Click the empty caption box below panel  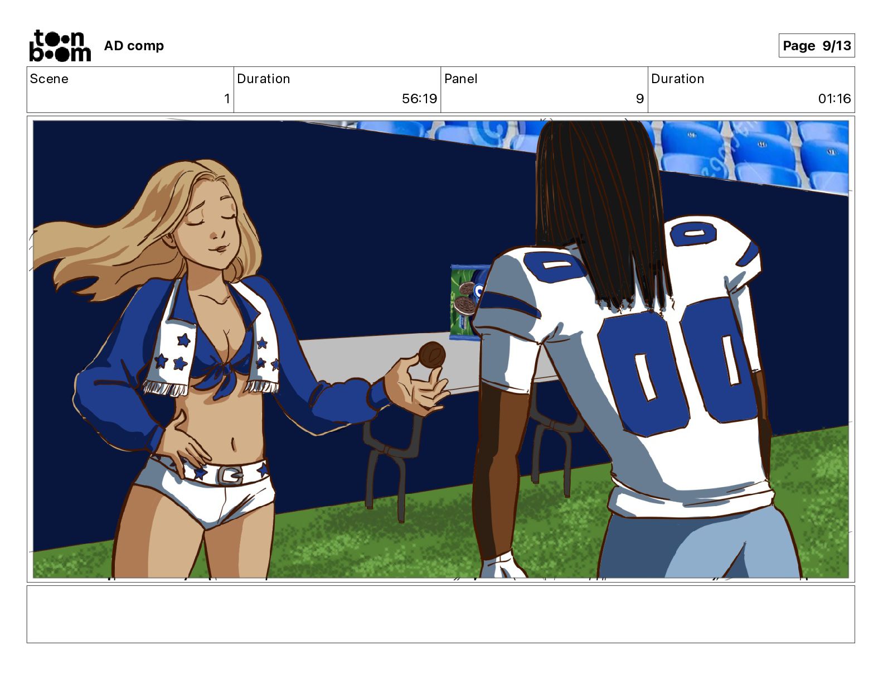[441, 614]
